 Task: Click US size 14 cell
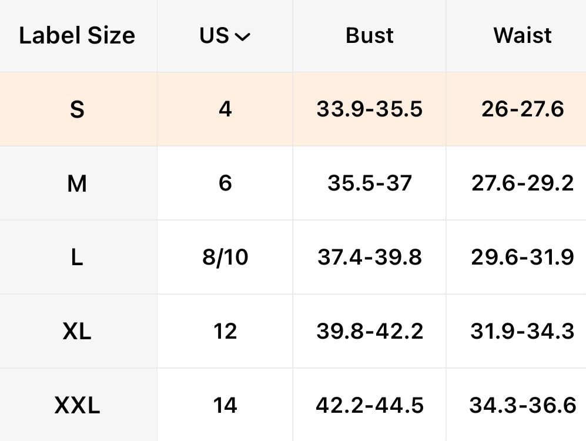tap(225, 405)
